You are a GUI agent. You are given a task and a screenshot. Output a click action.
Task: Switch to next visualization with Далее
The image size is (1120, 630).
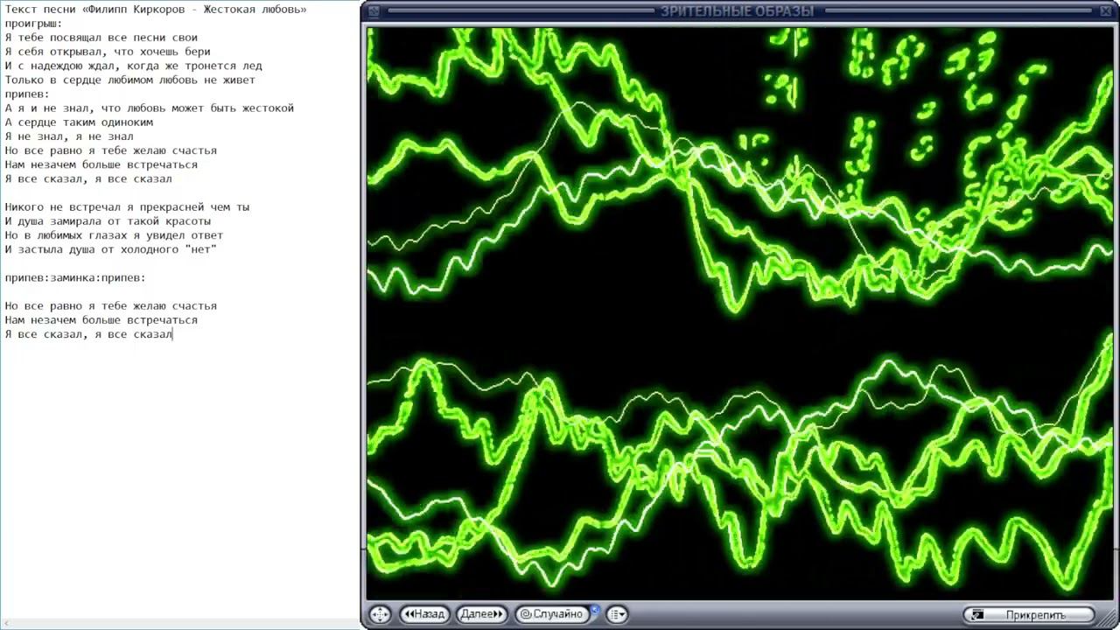[481, 614]
